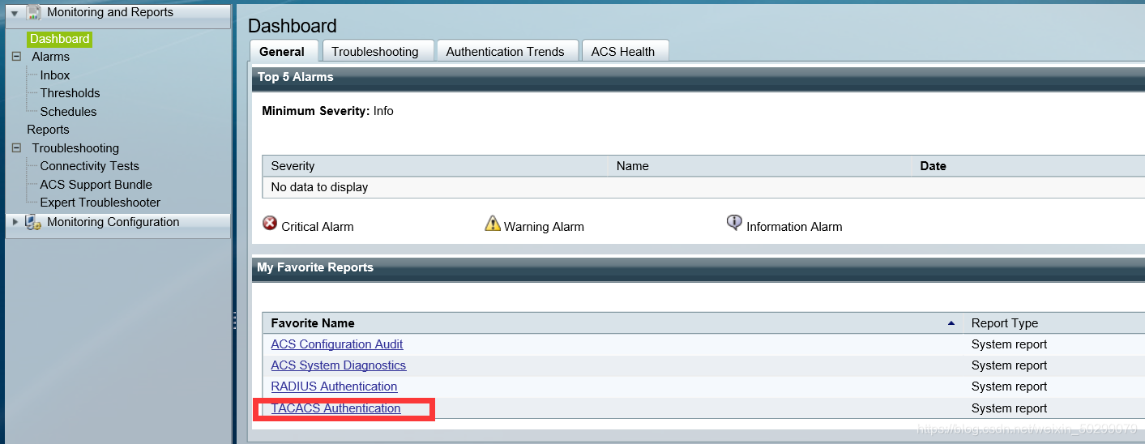Open Schedules under Alarms
Screen dimensions: 1145x444
point(68,112)
